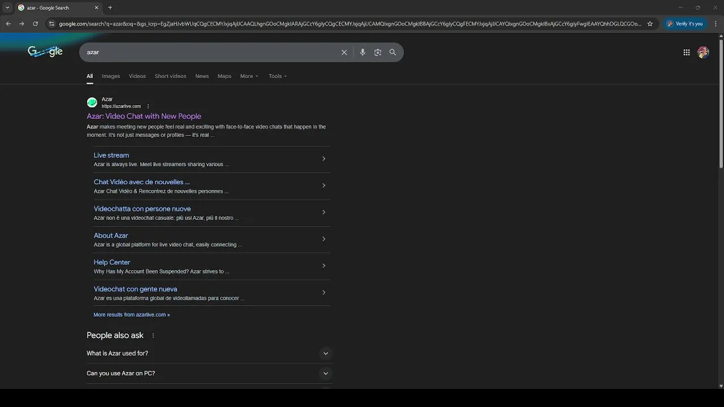Image resolution: width=724 pixels, height=407 pixels.
Task: Open the Google apps grid
Action: [x=686, y=53]
